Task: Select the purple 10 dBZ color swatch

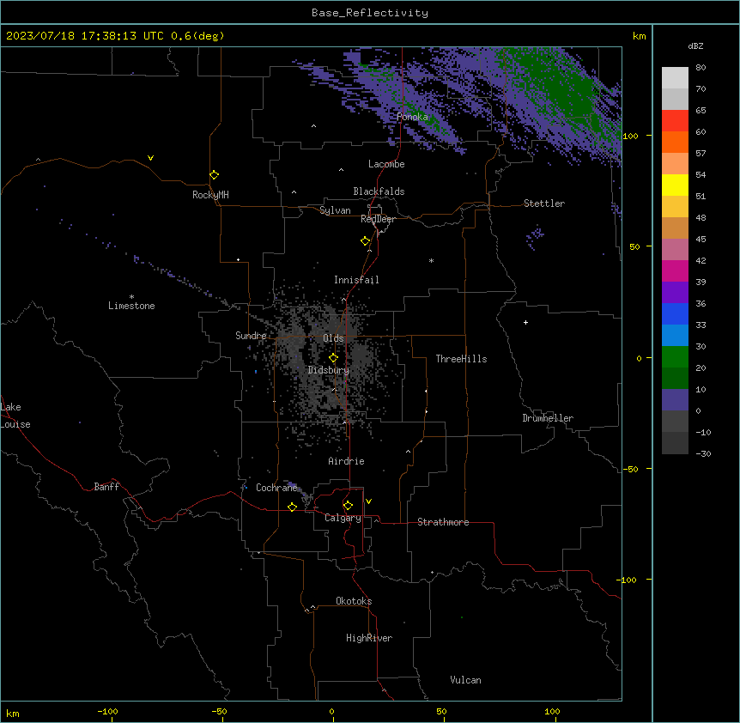Action: 675,400
